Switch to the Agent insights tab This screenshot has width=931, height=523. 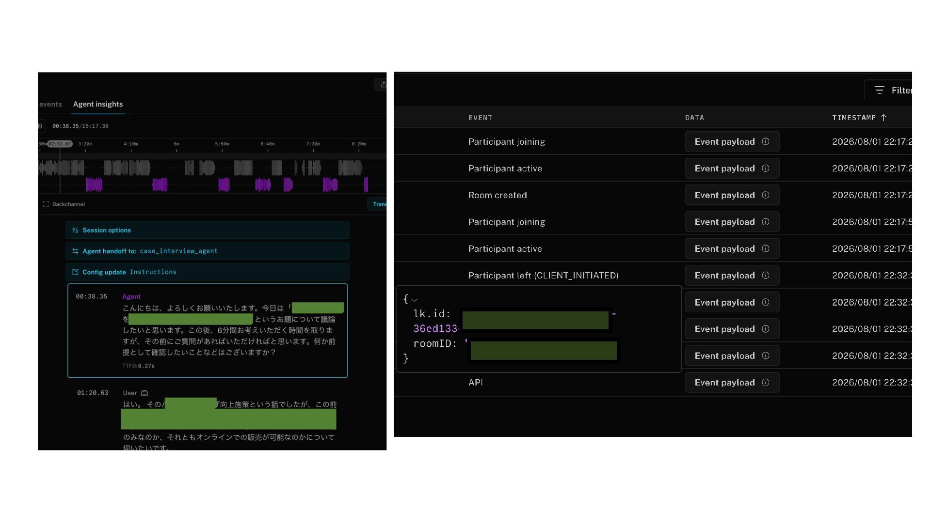(x=98, y=104)
